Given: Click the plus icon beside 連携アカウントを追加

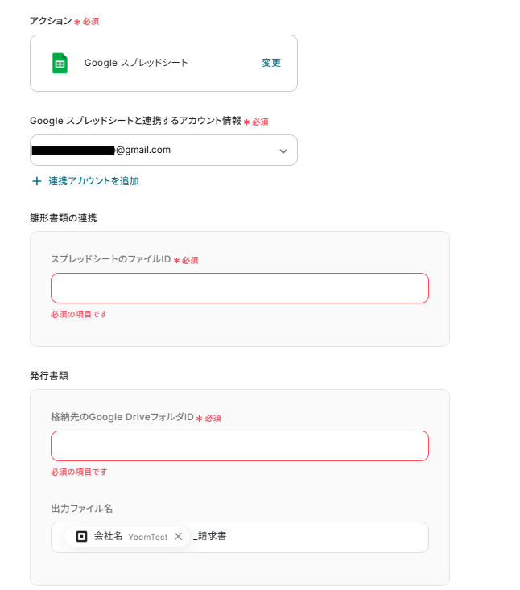Looking at the screenshot, I should pyautogui.click(x=36, y=181).
